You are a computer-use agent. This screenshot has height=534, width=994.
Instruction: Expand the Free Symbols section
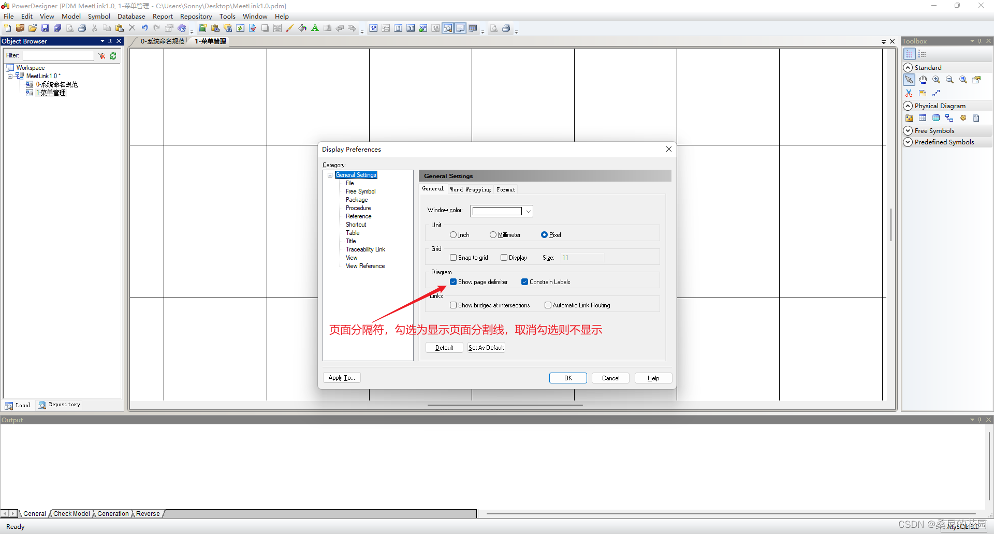click(908, 130)
